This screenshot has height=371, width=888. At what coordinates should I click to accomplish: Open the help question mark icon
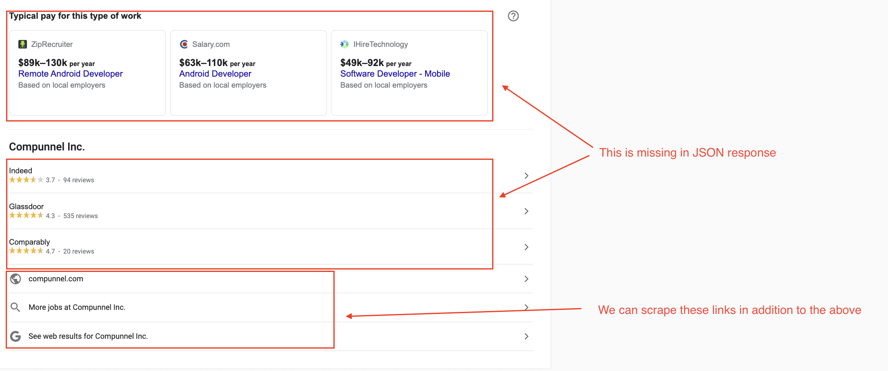click(513, 15)
